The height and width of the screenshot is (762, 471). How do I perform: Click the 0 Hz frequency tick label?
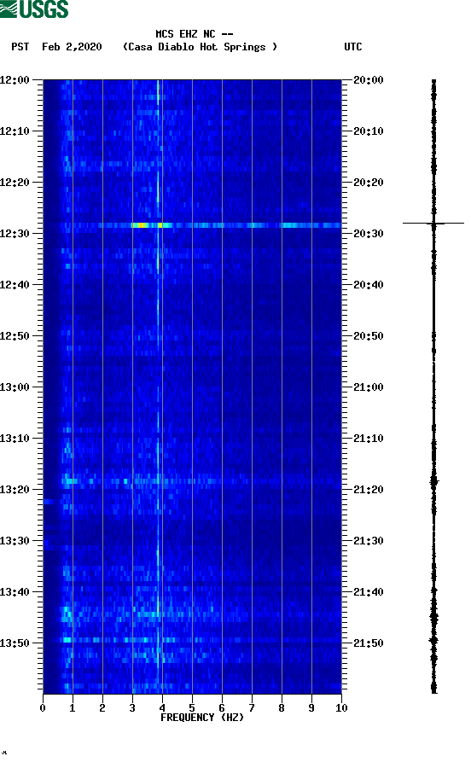43,708
